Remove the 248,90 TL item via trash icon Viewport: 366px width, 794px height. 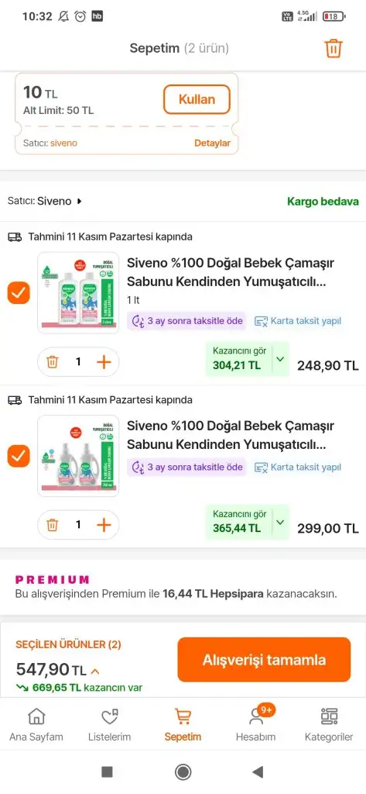coord(53,361)
